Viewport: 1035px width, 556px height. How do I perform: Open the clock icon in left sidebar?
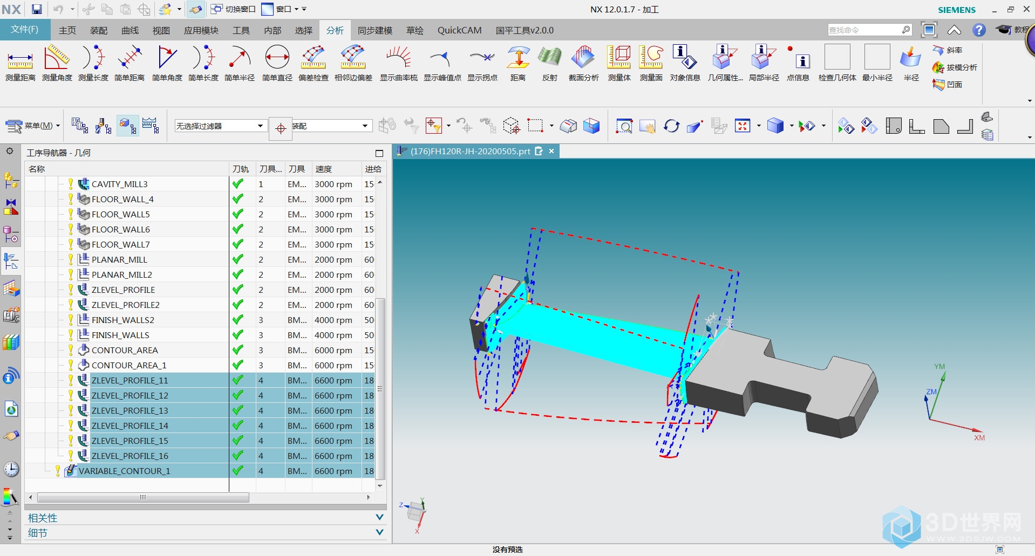(11, 469)
